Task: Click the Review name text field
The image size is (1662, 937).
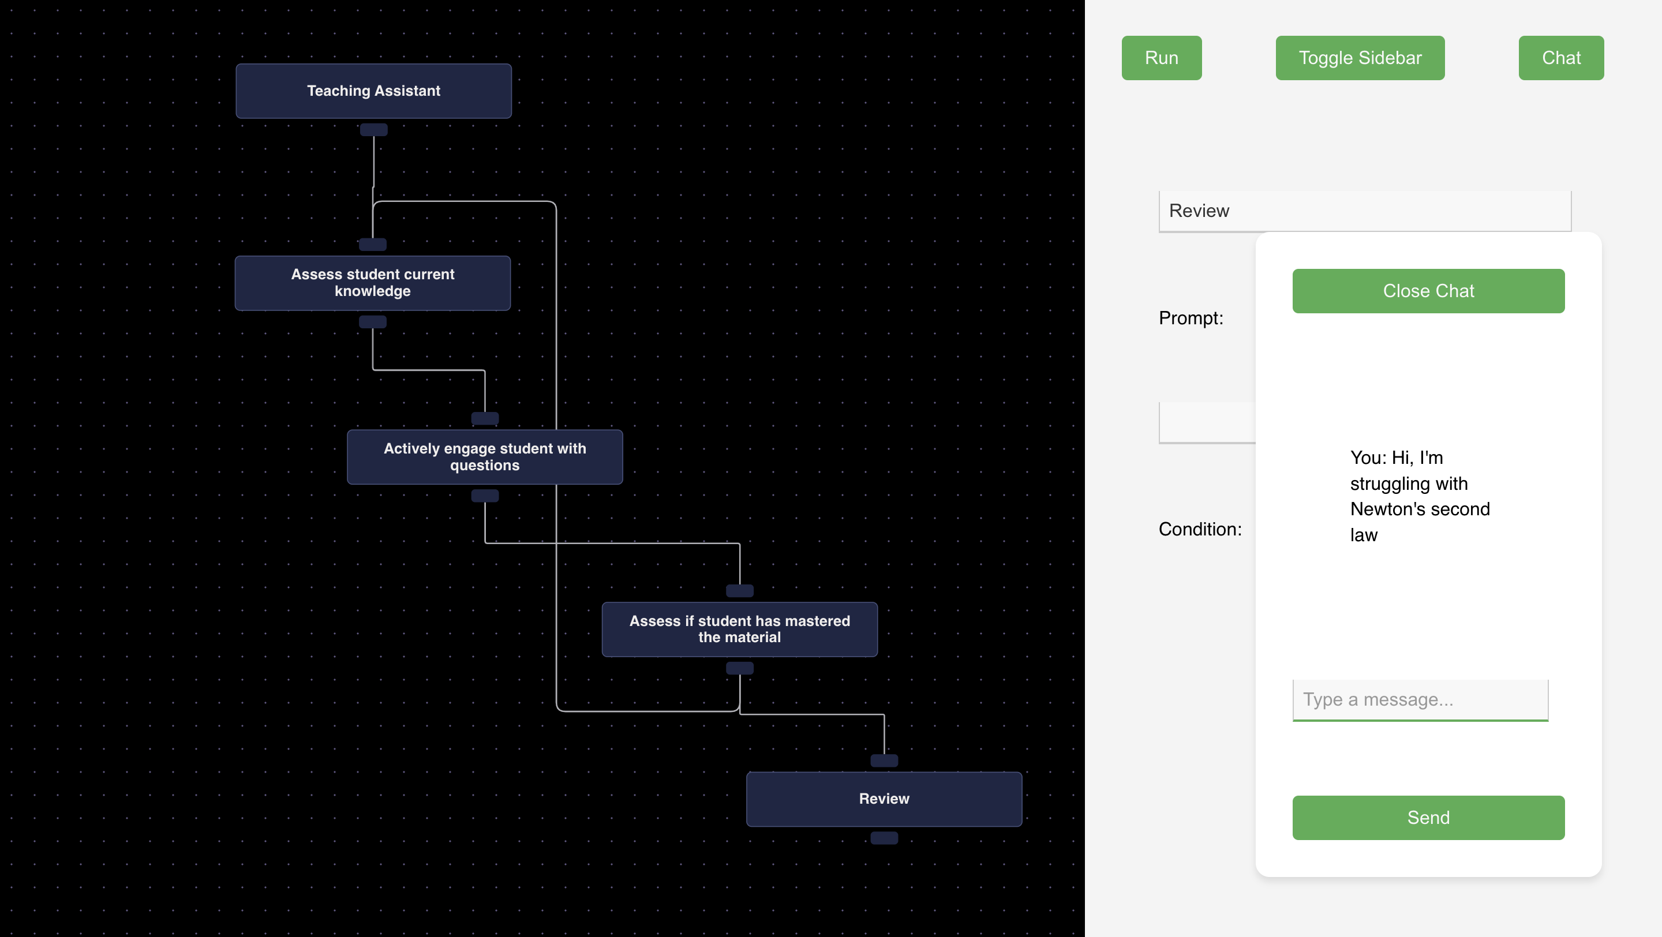Action: [x=1365, y=211]
